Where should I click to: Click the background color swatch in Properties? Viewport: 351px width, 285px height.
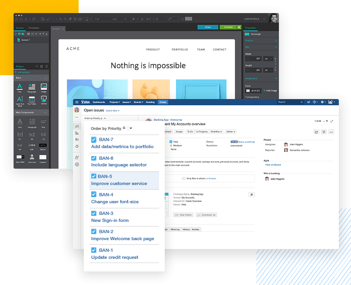[248, 91]
